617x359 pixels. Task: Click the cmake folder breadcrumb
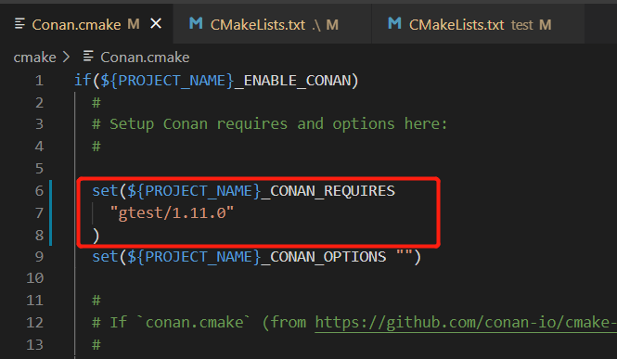(x=34, y=58)
